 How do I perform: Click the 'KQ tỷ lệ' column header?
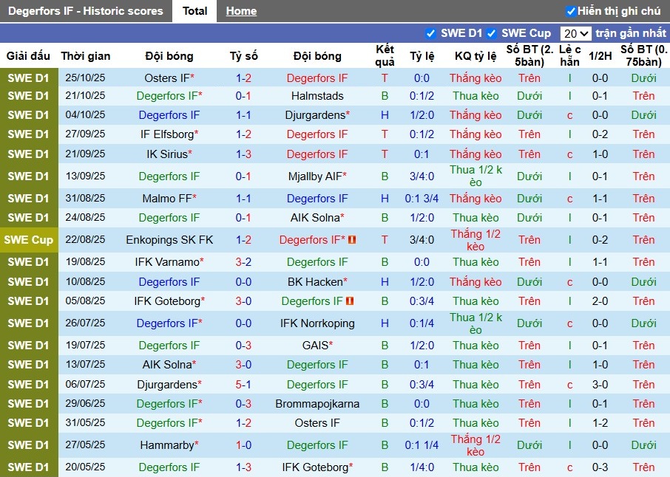click(476, 55)
